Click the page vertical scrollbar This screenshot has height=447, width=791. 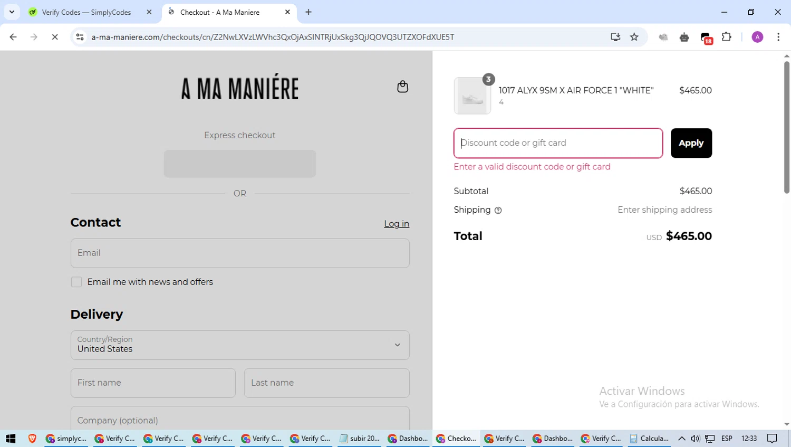(786, 127)
